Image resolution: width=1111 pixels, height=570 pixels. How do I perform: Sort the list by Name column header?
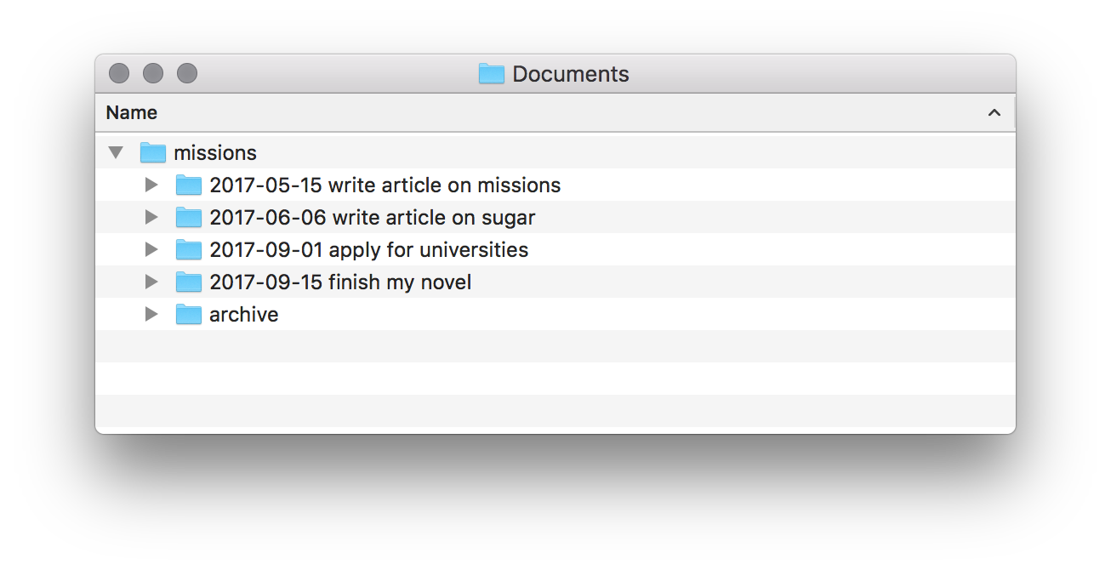132,113
